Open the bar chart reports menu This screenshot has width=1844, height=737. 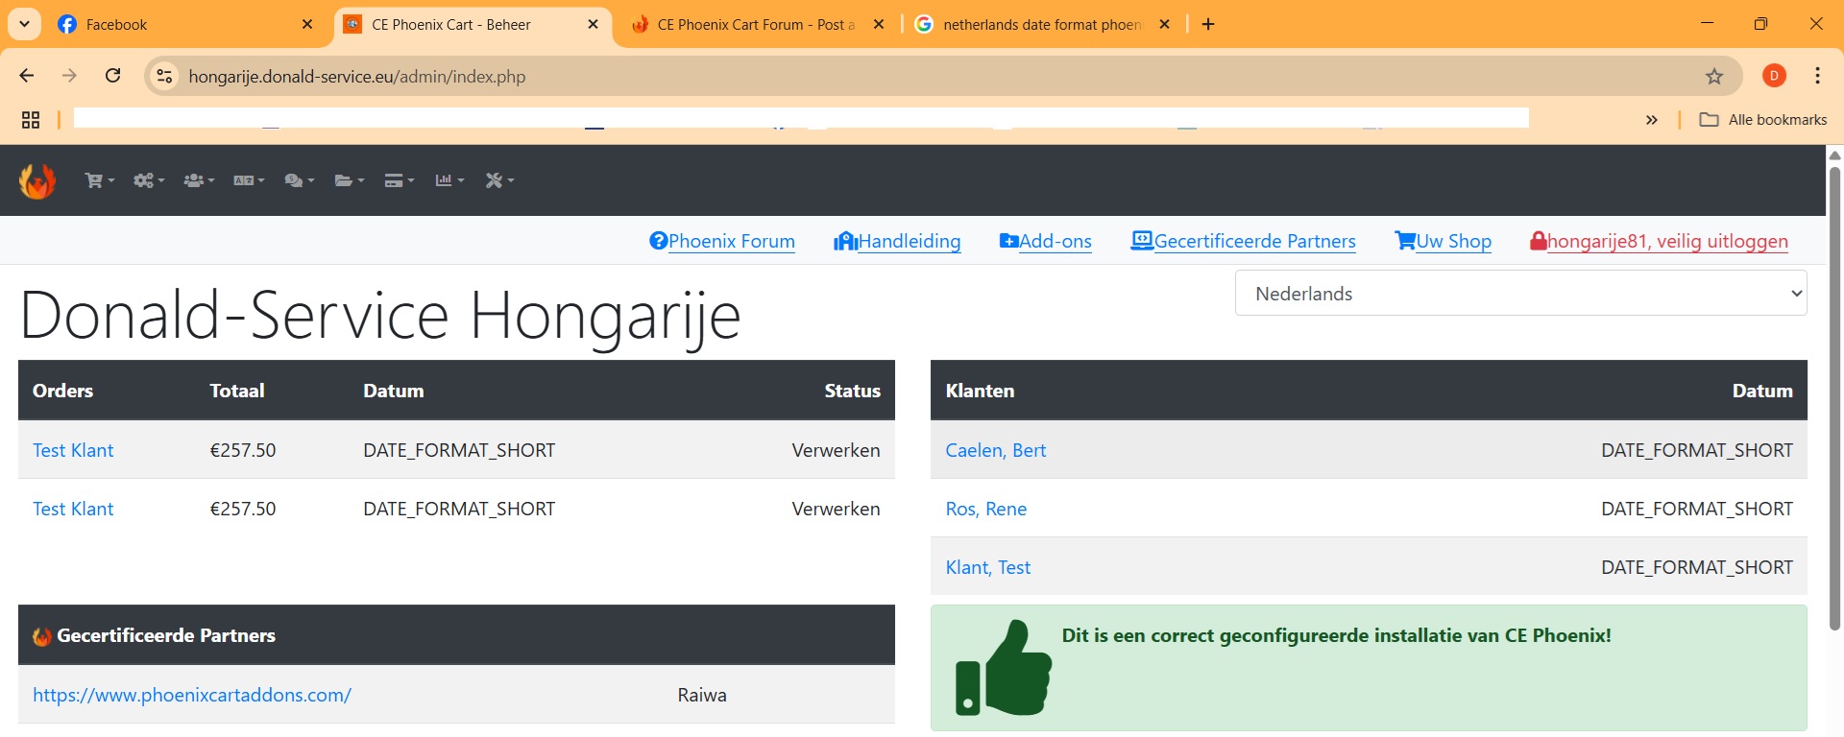click(x=449, y=180)
